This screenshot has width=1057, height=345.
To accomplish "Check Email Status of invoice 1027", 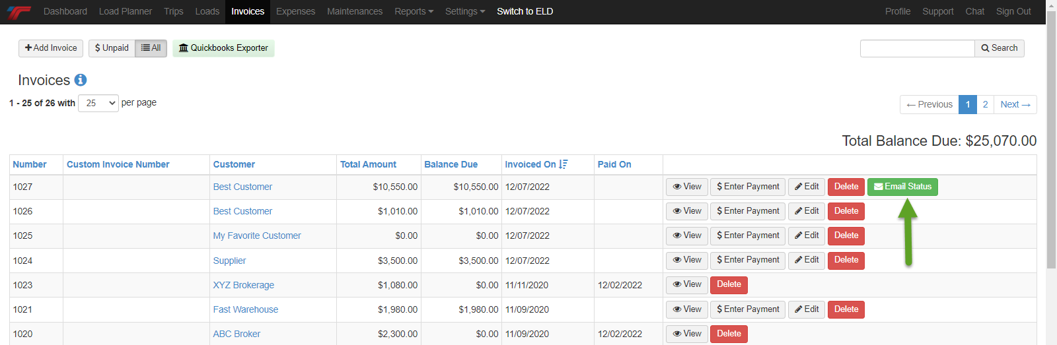I will point(902,187).
